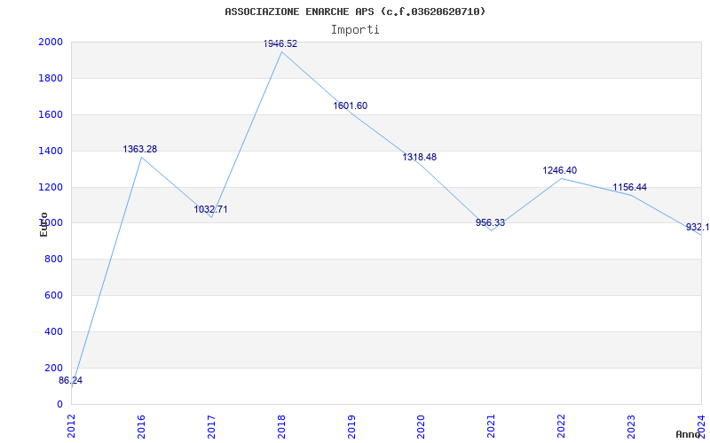Click the 1400 y-axis tick label

click(x=51, y=151)
